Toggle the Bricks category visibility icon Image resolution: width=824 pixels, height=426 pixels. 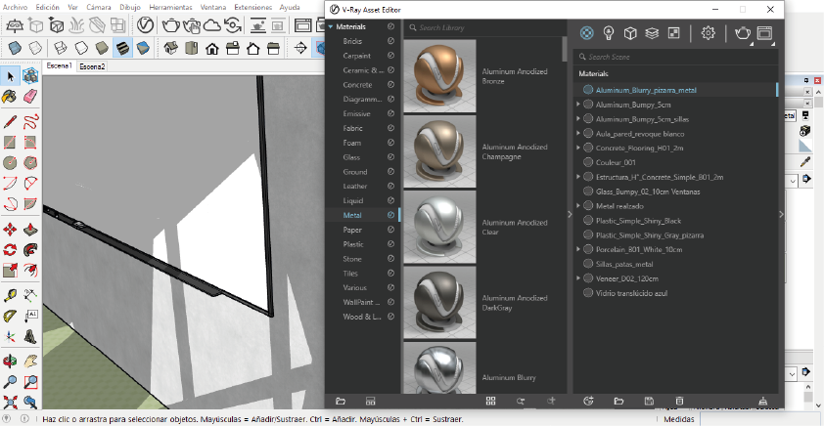pos(391,41)
